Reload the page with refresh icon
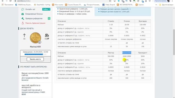 10,1
